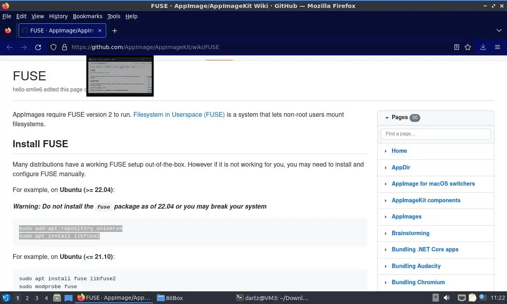Open the taskbar start menu icon
507x304 pixels.
(6, 298)
